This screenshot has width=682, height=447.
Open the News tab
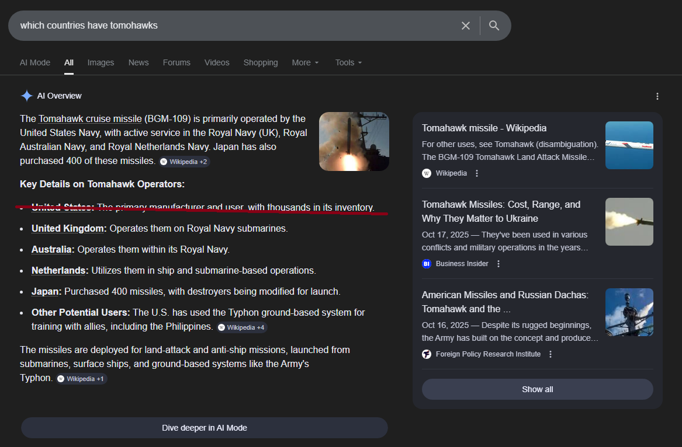[139, 62]
